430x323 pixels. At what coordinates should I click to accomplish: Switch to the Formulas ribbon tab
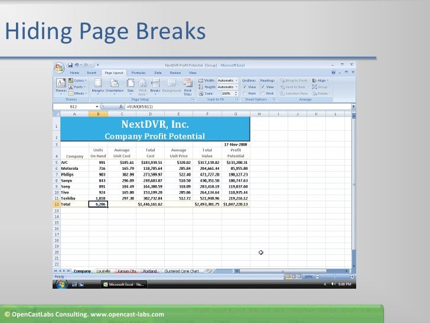click(138, 73)
